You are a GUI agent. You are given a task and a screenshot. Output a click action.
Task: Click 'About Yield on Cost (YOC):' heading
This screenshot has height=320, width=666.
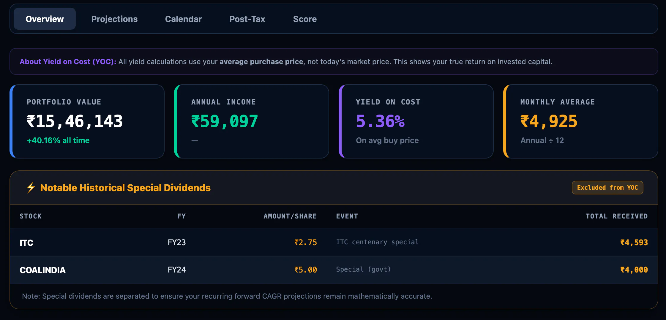tap(68, 61)
